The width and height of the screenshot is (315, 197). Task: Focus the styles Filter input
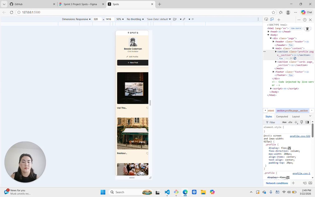click(273, 122)
